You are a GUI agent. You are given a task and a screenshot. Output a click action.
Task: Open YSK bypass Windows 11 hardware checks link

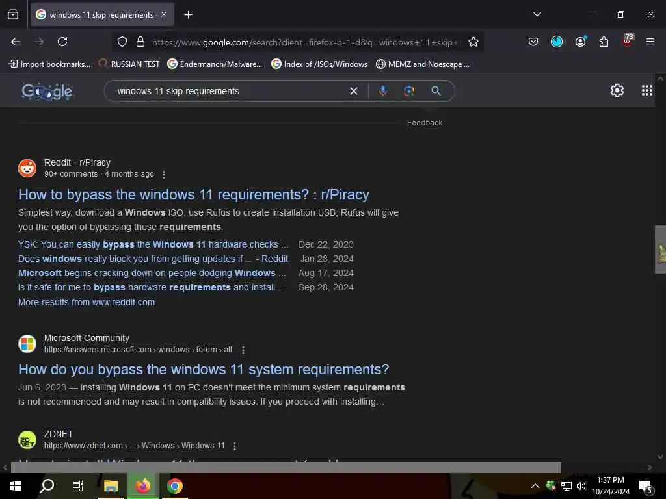click(x=153, y=244)
